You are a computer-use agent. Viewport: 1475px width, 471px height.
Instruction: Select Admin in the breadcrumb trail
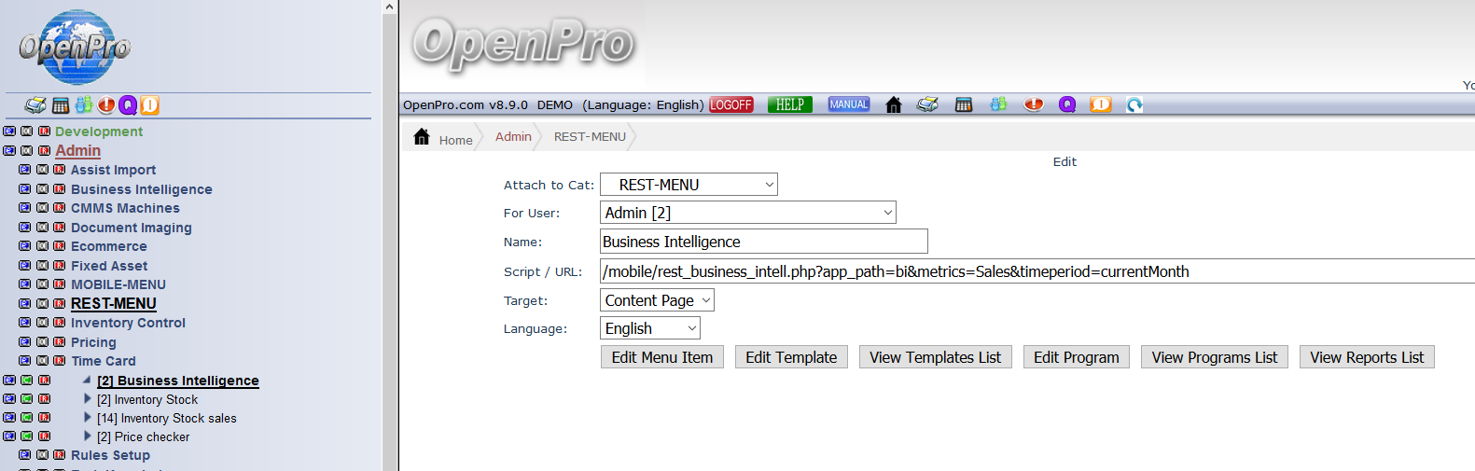pos(513,136)
